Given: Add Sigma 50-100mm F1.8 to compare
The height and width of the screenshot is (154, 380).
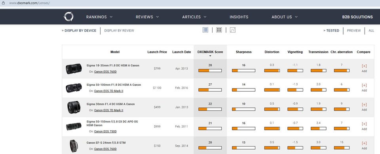Looking at the screenshot, I should pyautogui.click(x=364, y=88).
